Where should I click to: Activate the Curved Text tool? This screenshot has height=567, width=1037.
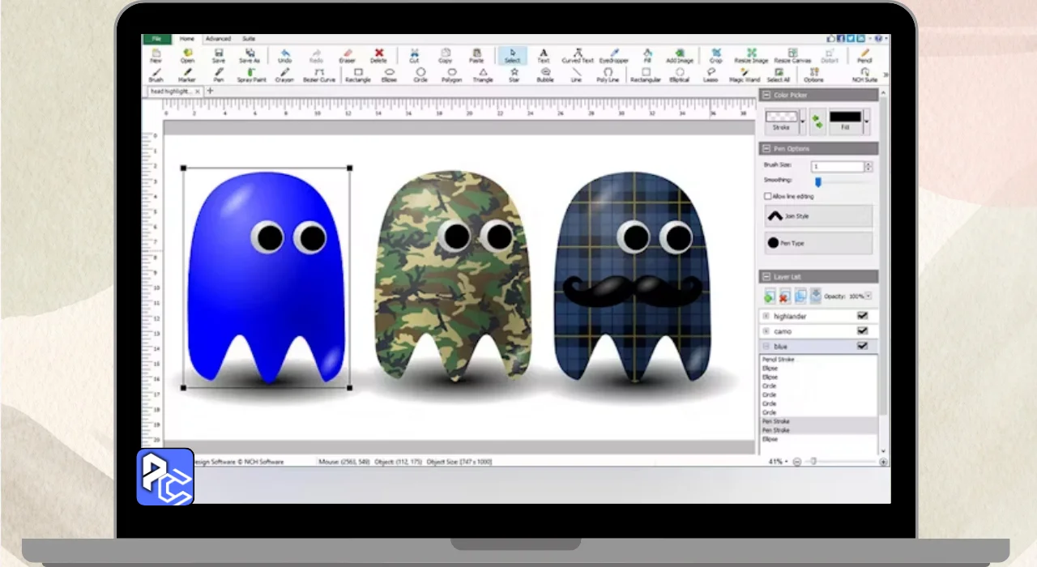tap(578, 55)
